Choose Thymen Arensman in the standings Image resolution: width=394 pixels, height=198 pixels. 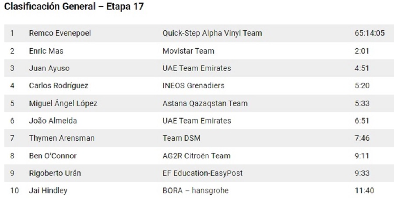pyautogui.click(x=62, y=138)
